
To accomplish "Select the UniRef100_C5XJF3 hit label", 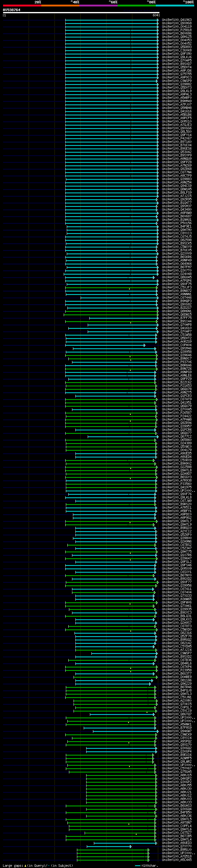I will pyautogui.click(x=177, y=287).
